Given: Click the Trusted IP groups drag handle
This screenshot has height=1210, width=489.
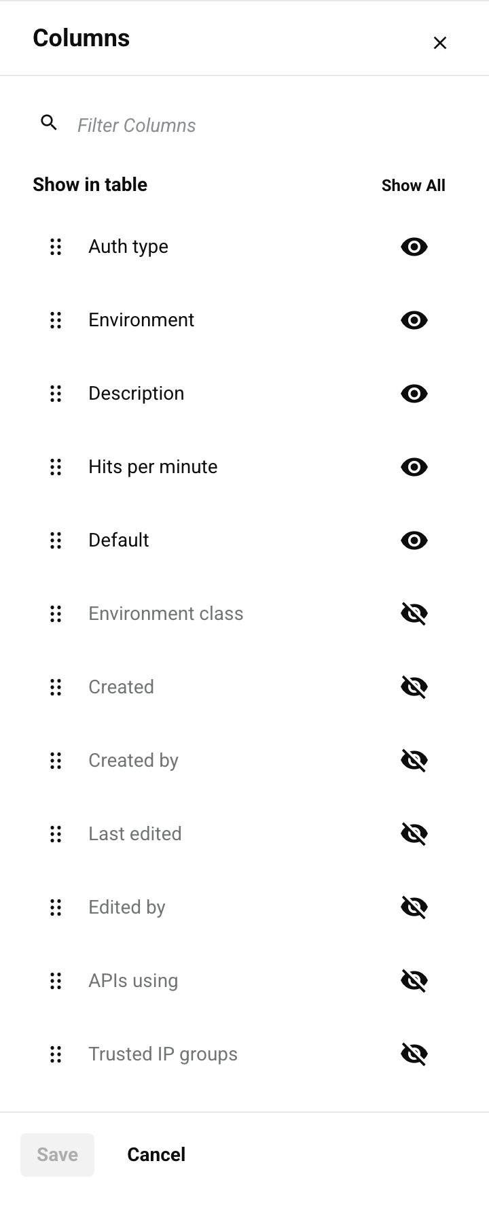Looking at the screenshot, I should (x=56, y=1054).
